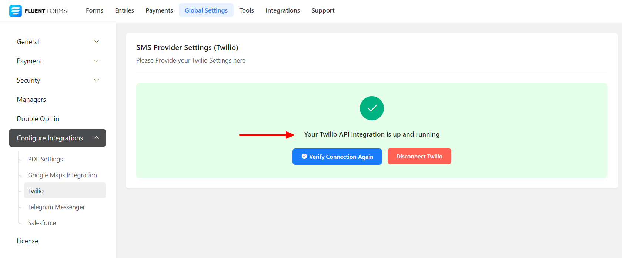Click the Fluent Forms logo icon
Image resolution: width=622 pixels, height=258 pixels.
click(16, 11)
